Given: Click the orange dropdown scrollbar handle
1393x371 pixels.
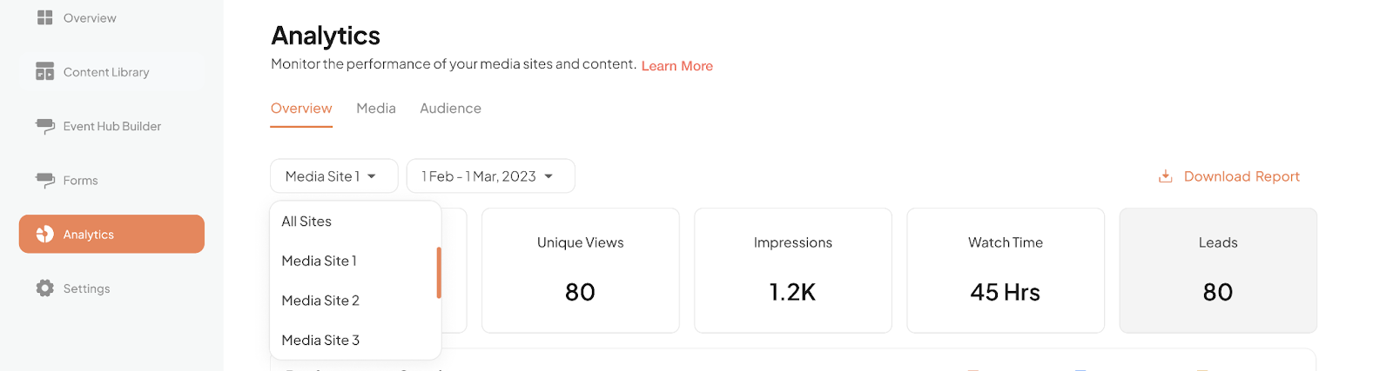Looking at the screenshot, I should pyautogui.click(x=439, y=273).
